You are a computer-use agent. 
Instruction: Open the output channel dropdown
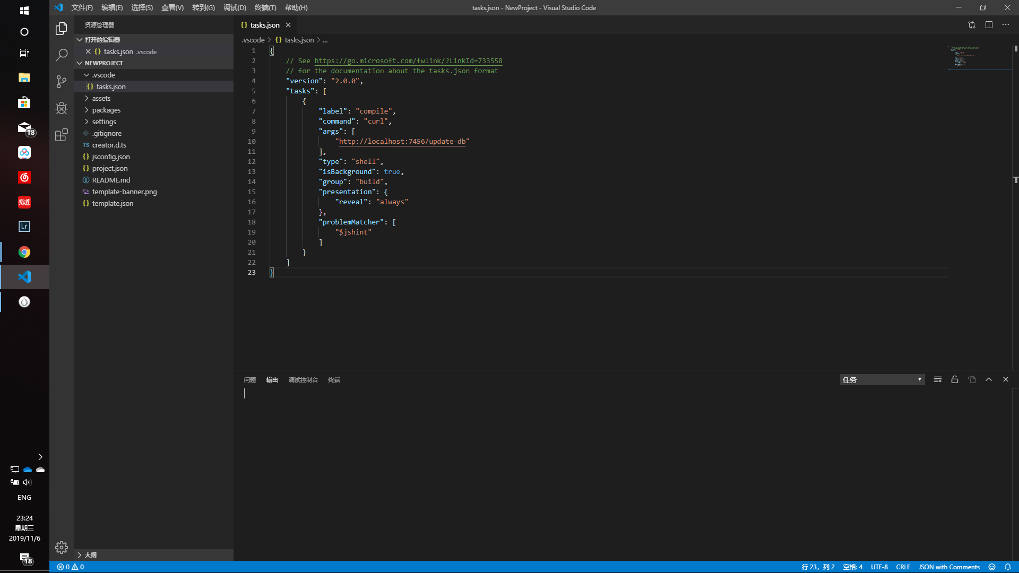click(882, 379)
